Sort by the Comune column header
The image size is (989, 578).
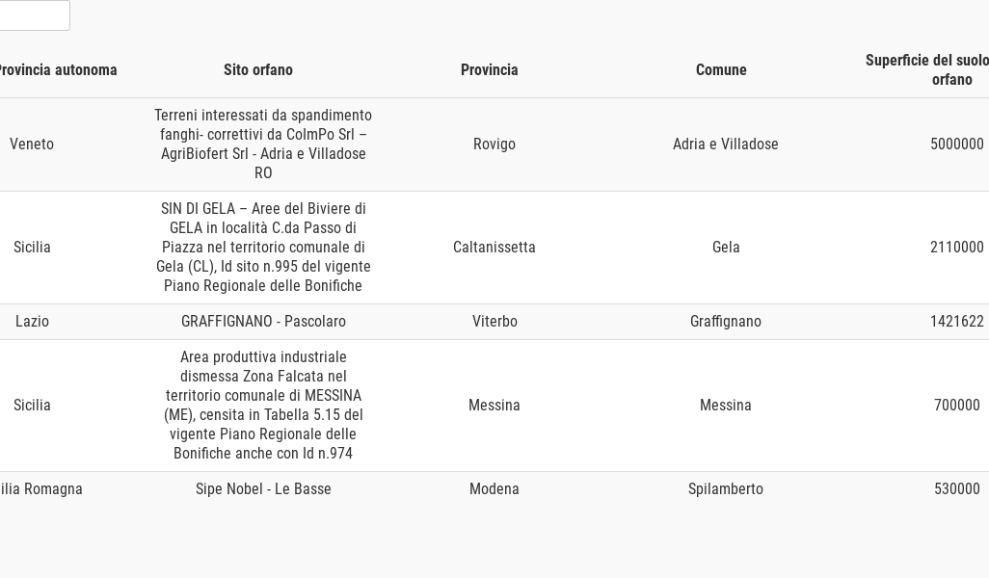[721, 70]
